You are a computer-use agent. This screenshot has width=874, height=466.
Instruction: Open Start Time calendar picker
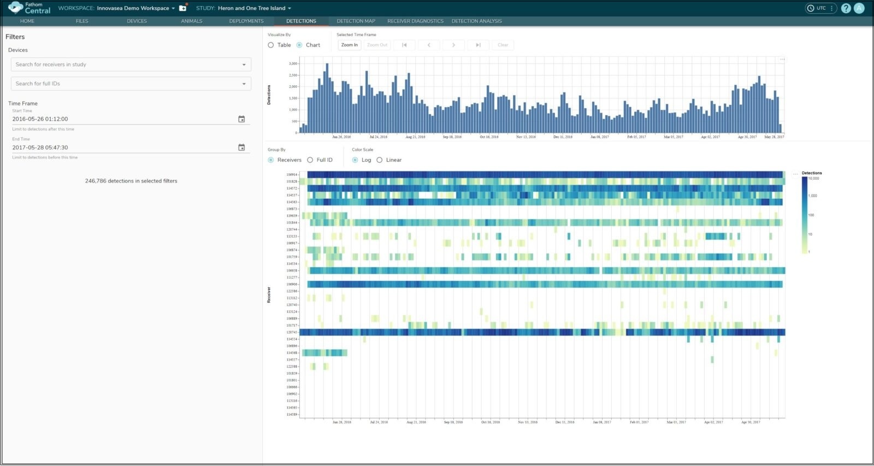241,119
